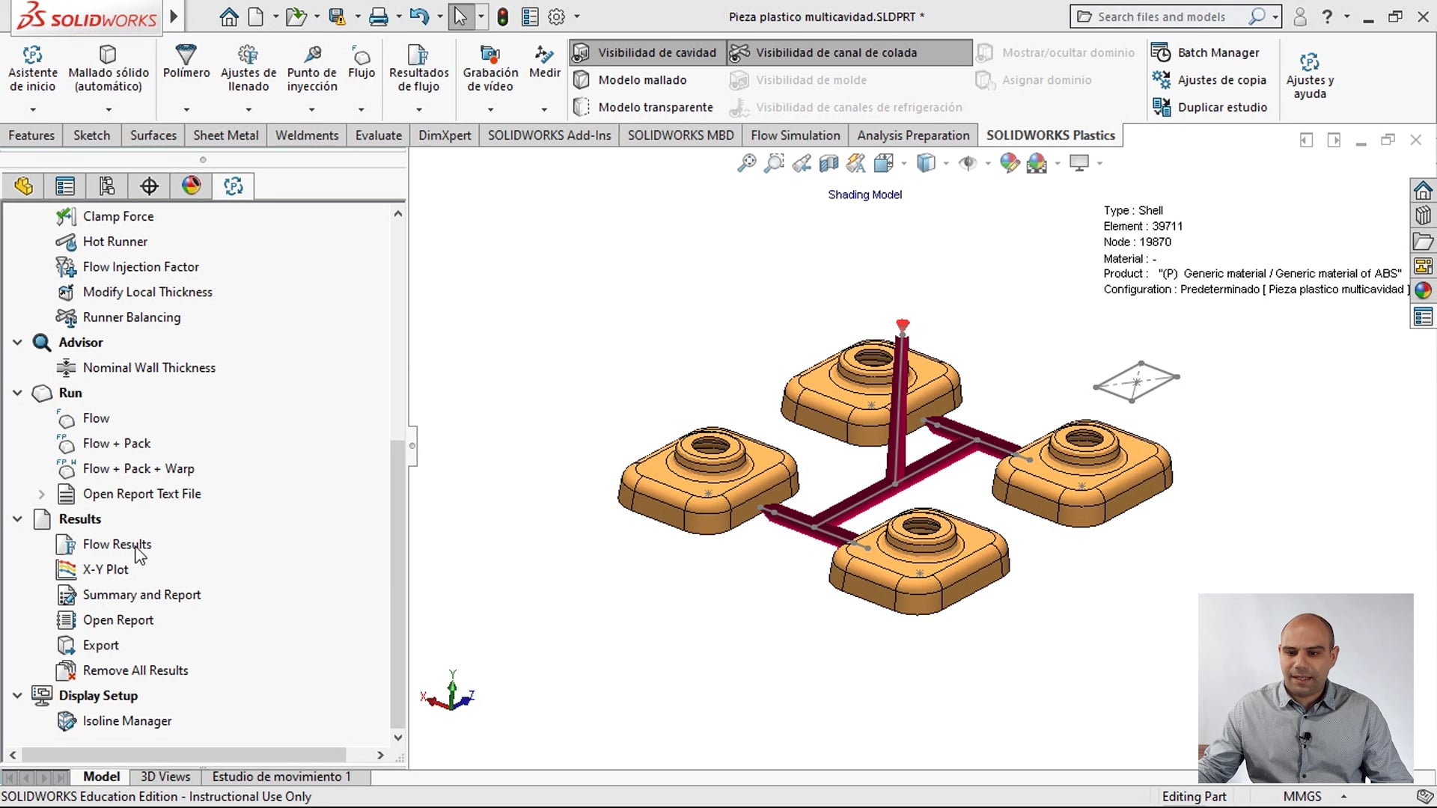Open Asistente de inicio wizard
Viewport: 1437px width, 808px height.
[x=32, y=69]
